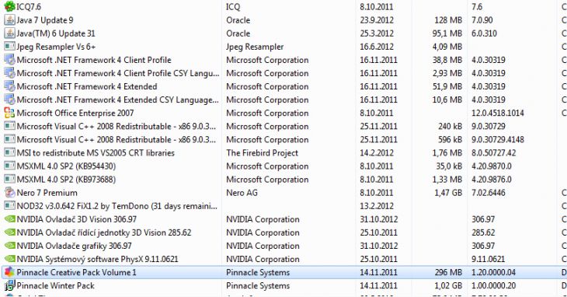The width and height of the screenshot is (567, 297).
Task: Click size value 296 MB
Action: (448, 272)
